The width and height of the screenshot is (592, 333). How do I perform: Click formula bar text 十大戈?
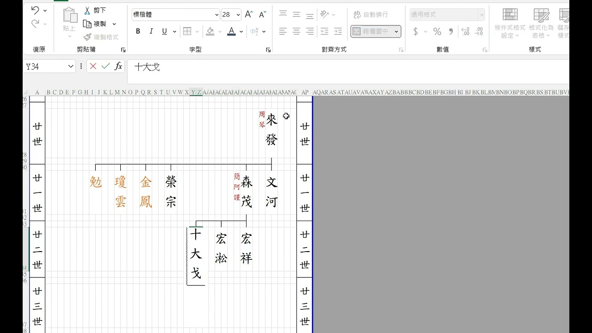click(147, 67)
